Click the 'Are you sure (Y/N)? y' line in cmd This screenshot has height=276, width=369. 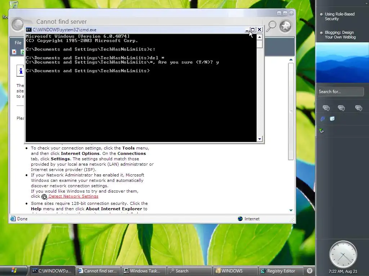tap(123, 62)
